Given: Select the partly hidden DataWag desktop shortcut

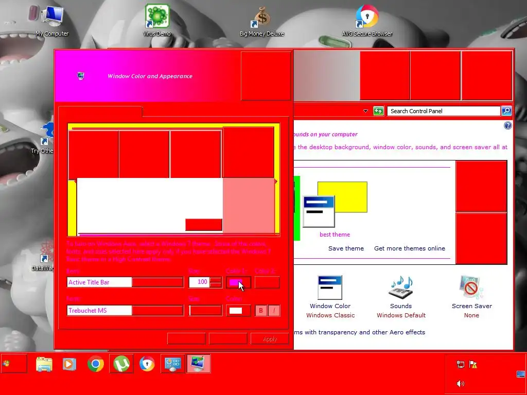Looking at the screenshot, I should click(43, 257).
